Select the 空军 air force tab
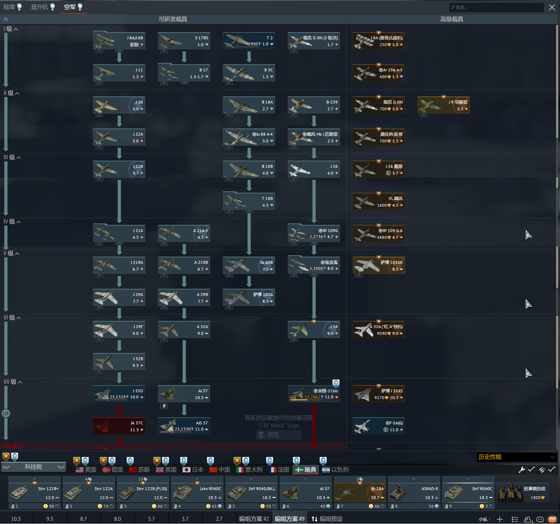The width and height of the screenshot is (560, 524). (73, 7)
